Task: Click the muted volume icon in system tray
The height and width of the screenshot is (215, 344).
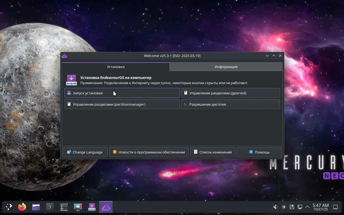Action: [275, 207]
